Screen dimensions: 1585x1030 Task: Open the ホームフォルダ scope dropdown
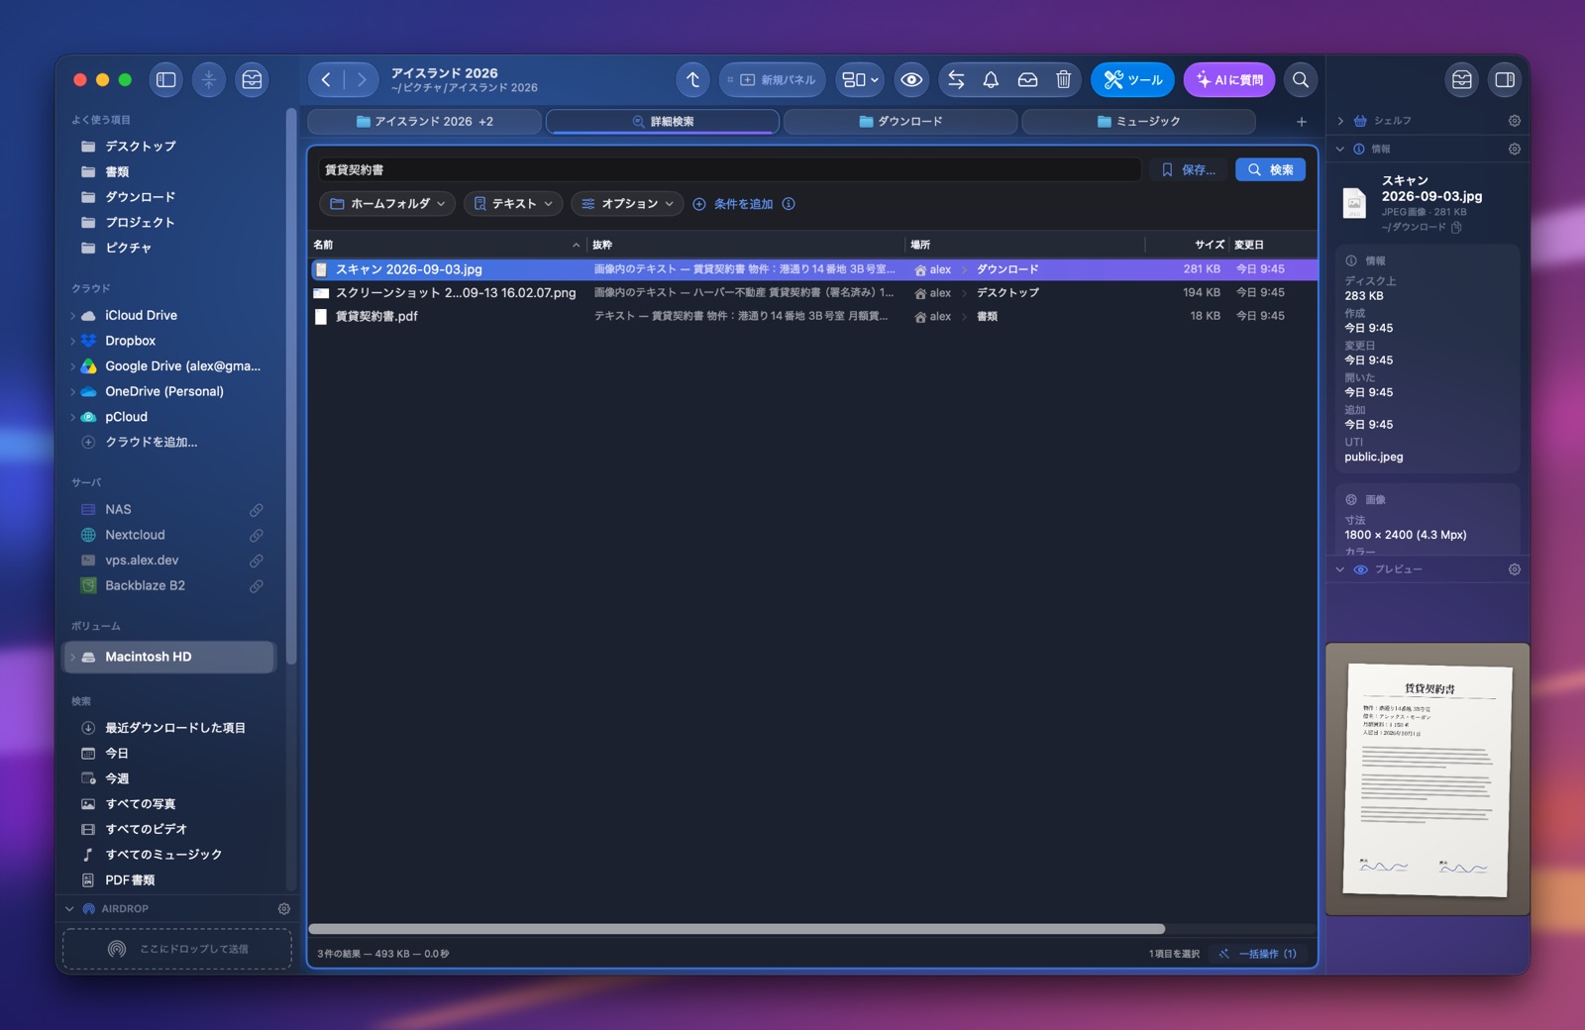point(387,204)
